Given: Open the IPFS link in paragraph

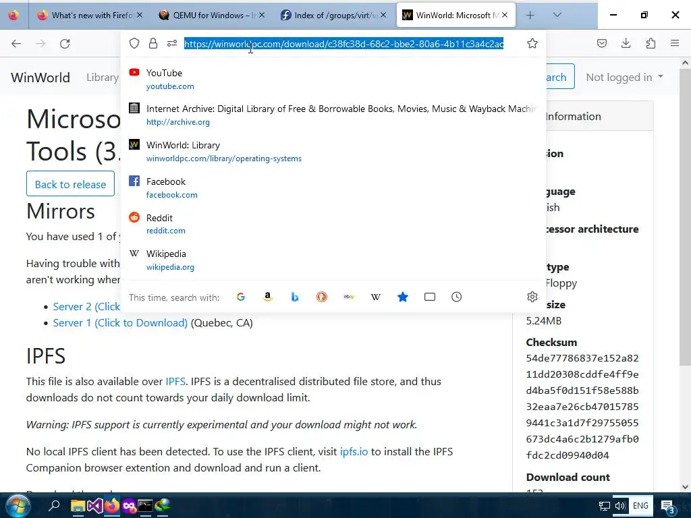Looking at the screenshot, I should click(x=175, y=382).
